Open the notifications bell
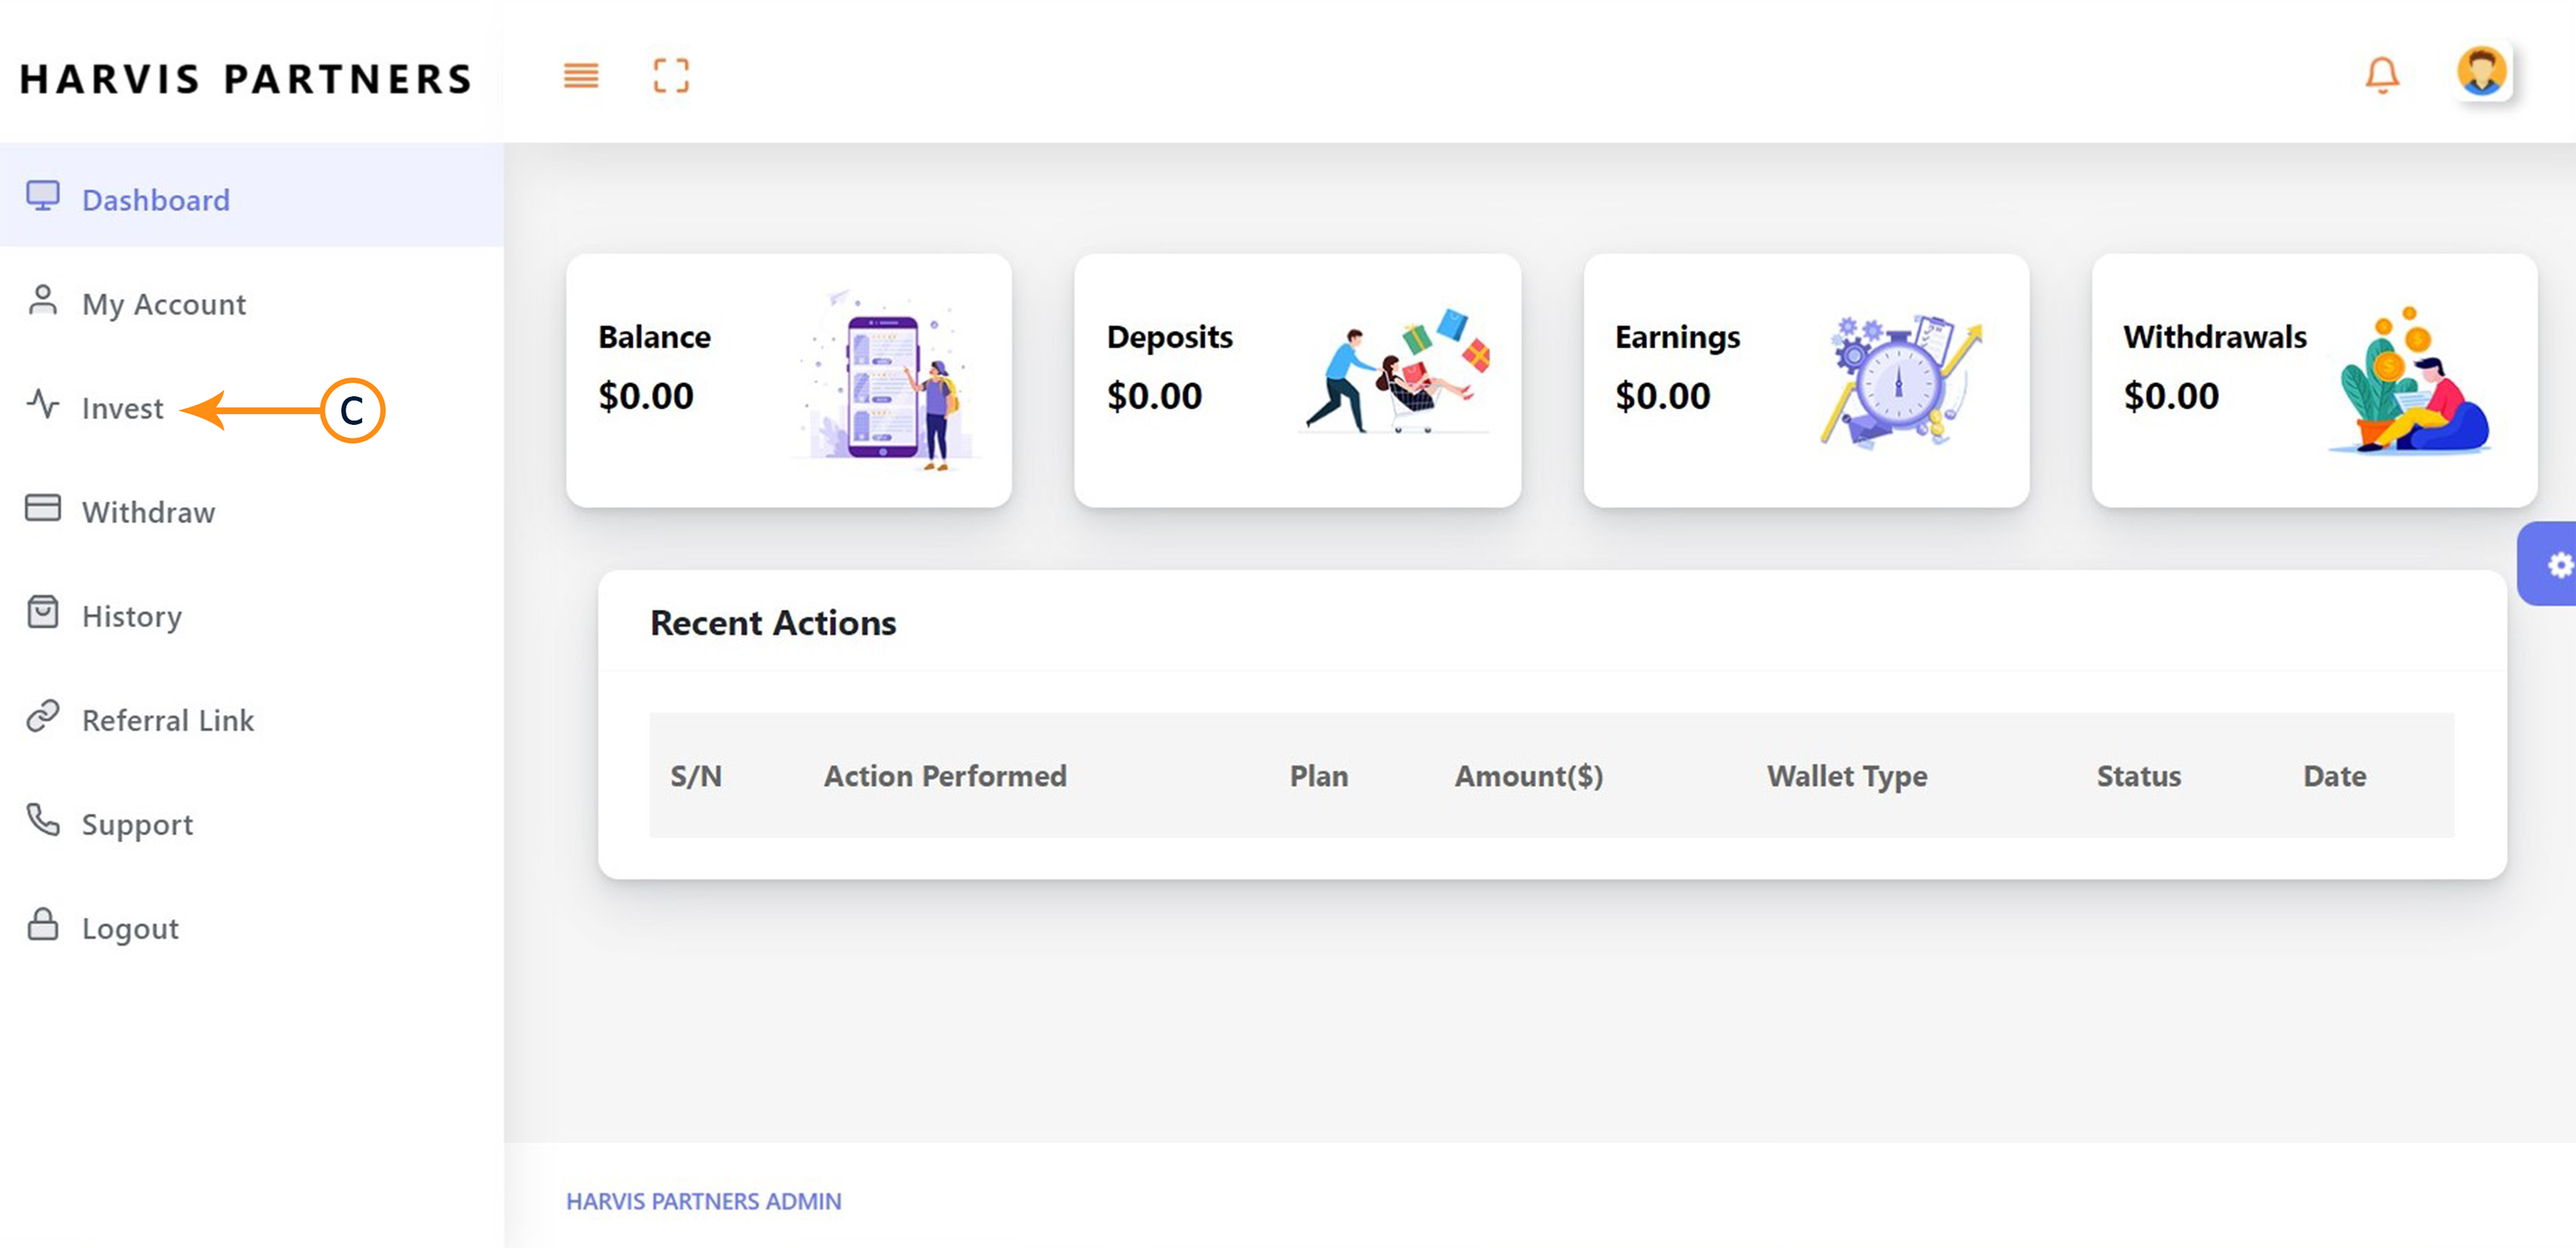The width and height of the screenshot is (2576, 1248). pos(2382,75)
